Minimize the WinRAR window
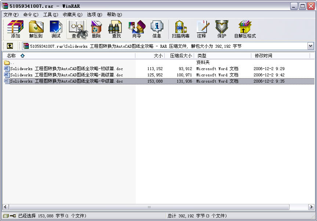317x221 pixels. 294,6
